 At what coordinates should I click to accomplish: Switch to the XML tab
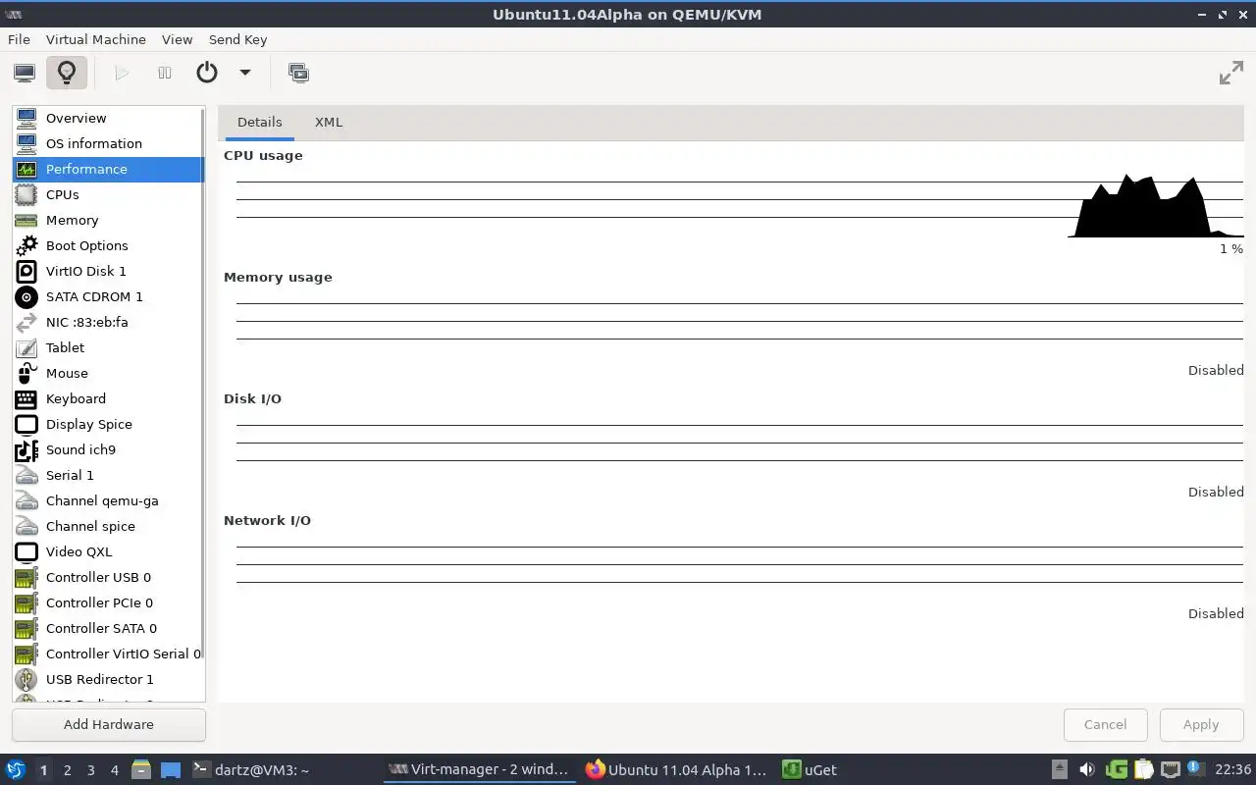click(x=329, y=123)
